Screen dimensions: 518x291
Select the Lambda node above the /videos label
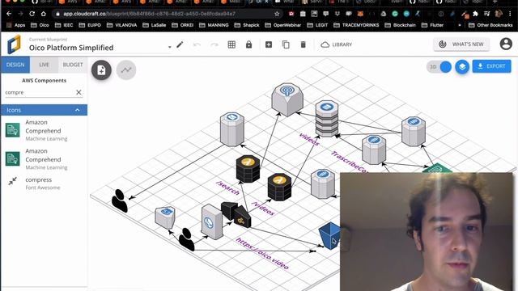279,188
